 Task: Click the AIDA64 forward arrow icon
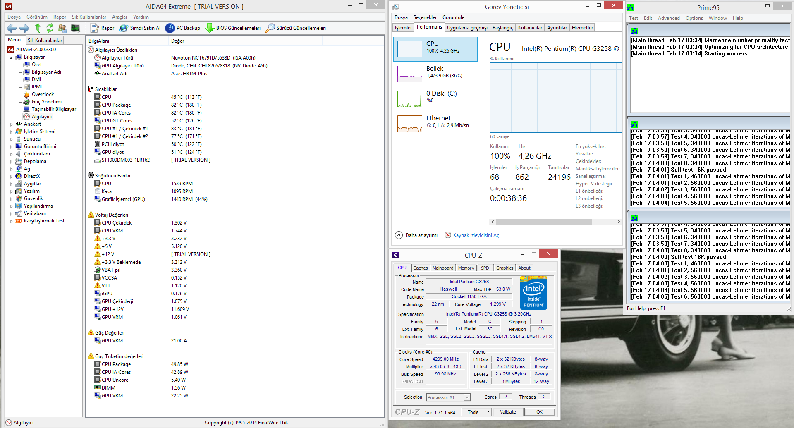click(x=24, y=28)
